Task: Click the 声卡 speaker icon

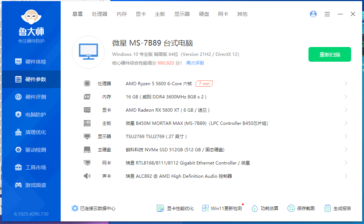Action: [x=87, y=176]
